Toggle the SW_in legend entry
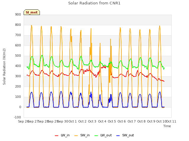Viewport: 189px width, 141px height. click(x=82, y=135)
